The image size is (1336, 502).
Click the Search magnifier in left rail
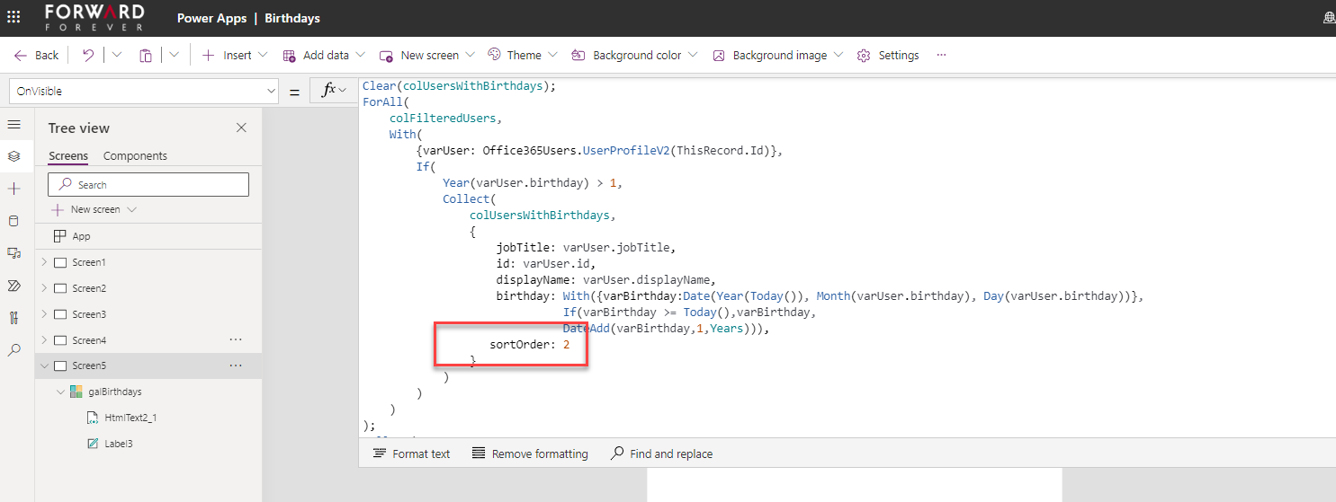13,350
